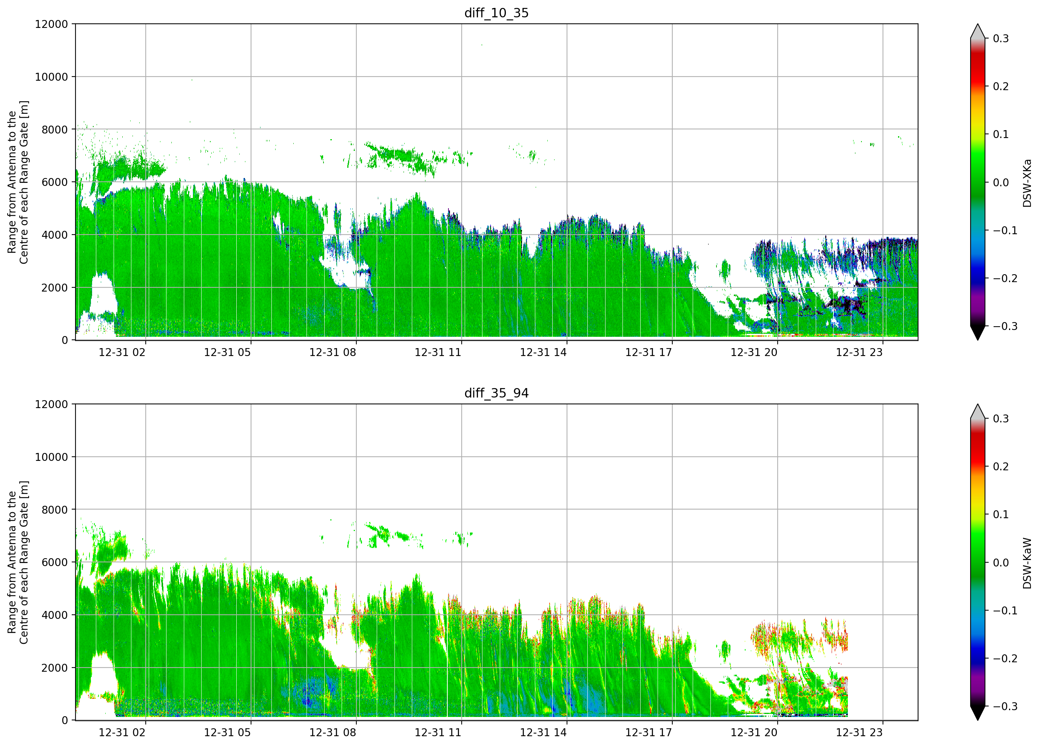The height and width of the screenshot is (746, 1040).
Task: Click the −0.1 tick on DSW-KaW colorbar
Action: 1005,611
